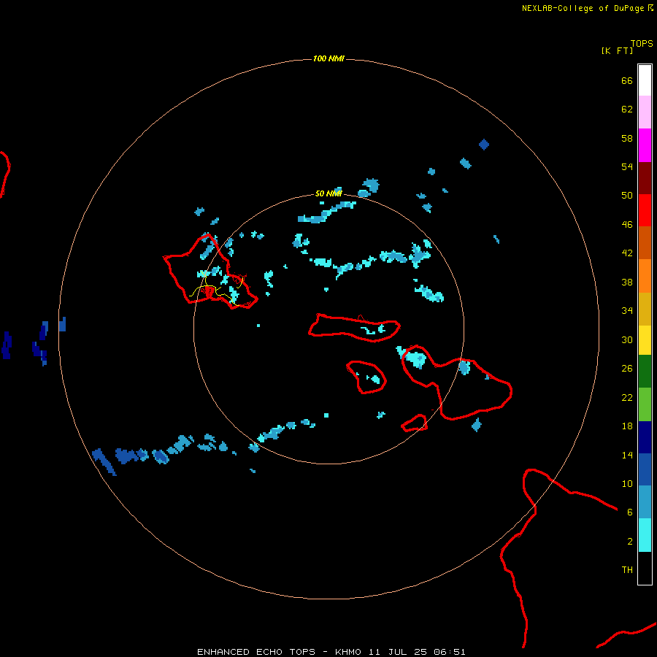Image resolution: width=657 pixels, height=657 pixels.
Task: Click the white swatch in the tops legend
Action: [645, 80]
